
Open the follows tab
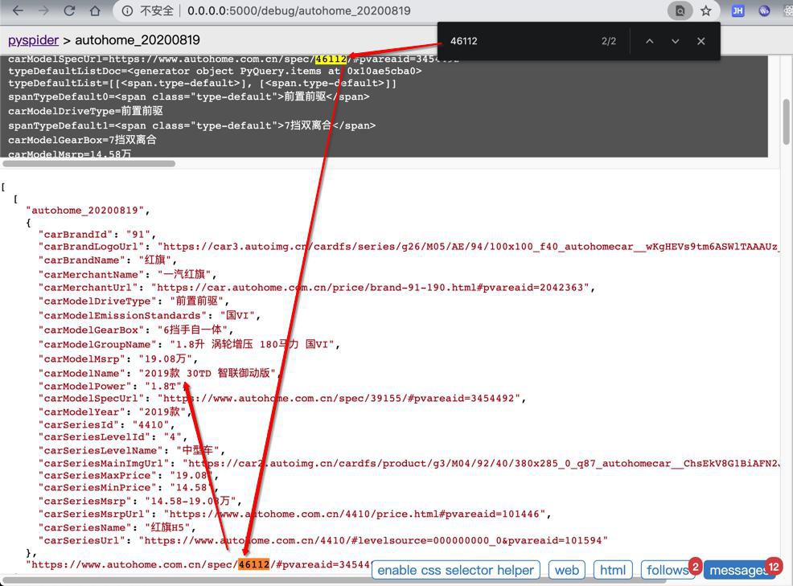coord(668,571)
